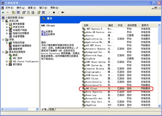Click services list scroll down arrow

point(159,106)
